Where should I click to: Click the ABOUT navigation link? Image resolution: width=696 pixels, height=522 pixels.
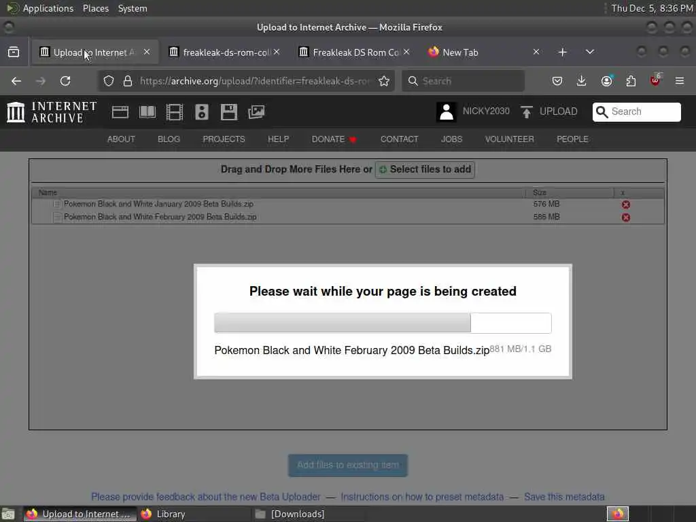pyautogui.click(x=121, y=139)
